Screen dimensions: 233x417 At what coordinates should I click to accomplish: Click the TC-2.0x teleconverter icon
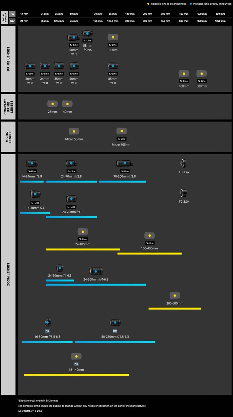(183, 193)
